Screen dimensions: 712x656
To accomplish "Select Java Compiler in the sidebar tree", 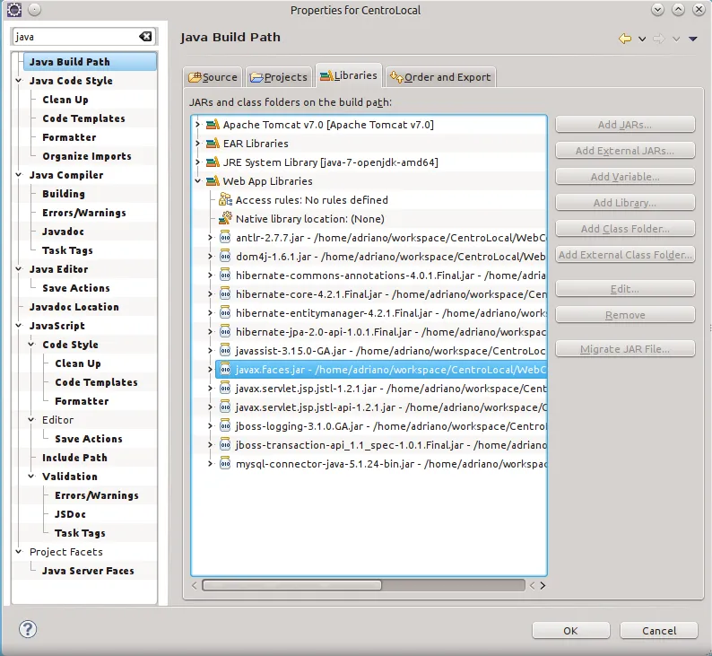I will (x=66, y=175).
